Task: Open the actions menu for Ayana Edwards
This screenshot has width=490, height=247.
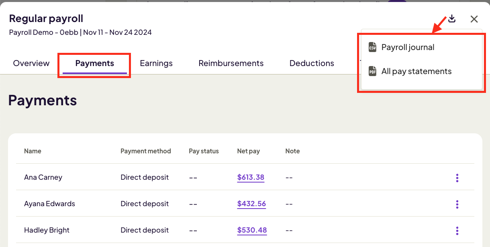Action: click(x=457, y=204)
